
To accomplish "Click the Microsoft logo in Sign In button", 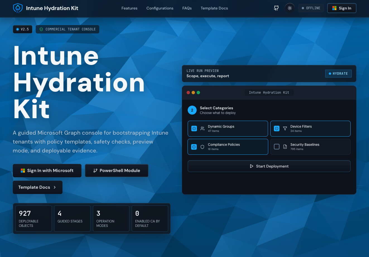I will coord(334,8).
